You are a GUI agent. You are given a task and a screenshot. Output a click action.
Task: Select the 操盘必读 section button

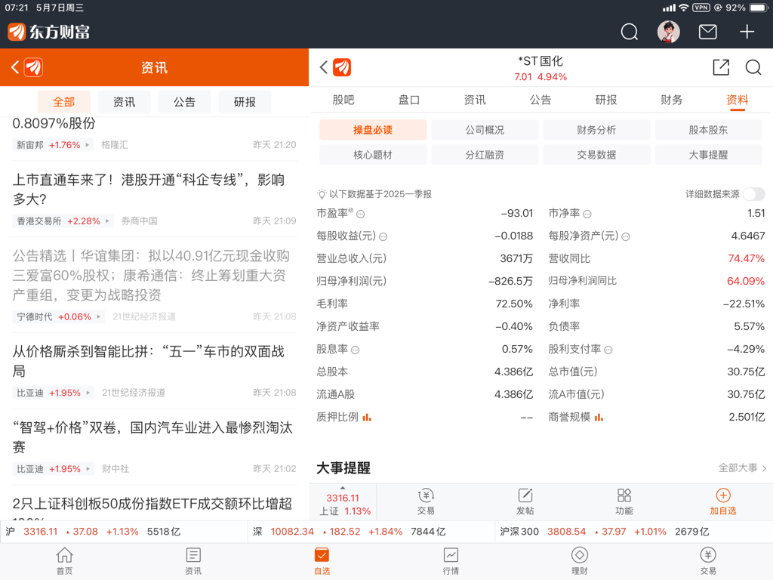(373, 130)
